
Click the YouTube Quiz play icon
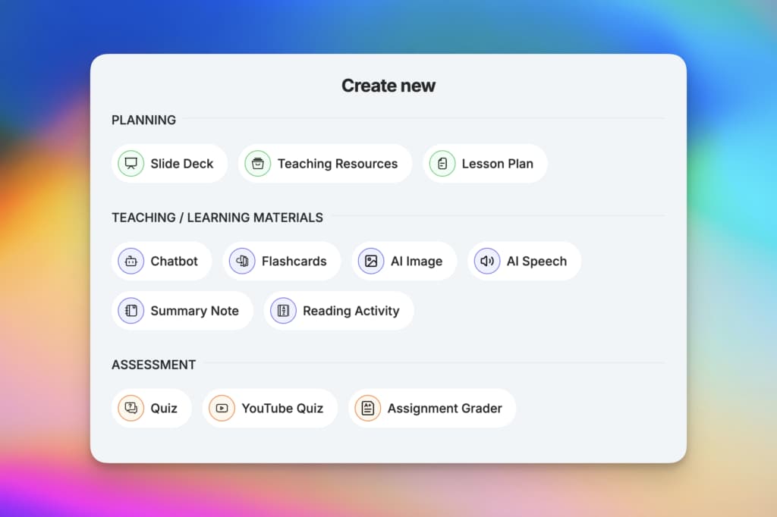(x=222, y=408)
